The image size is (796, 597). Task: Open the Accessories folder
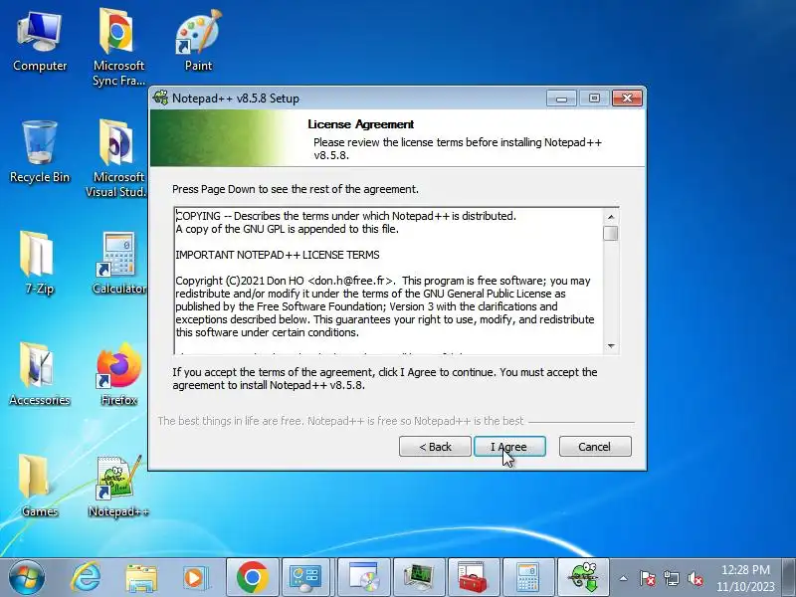point(40,375)
